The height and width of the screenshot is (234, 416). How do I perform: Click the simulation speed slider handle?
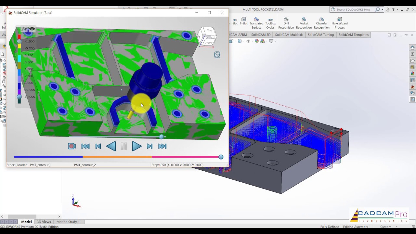162,137
